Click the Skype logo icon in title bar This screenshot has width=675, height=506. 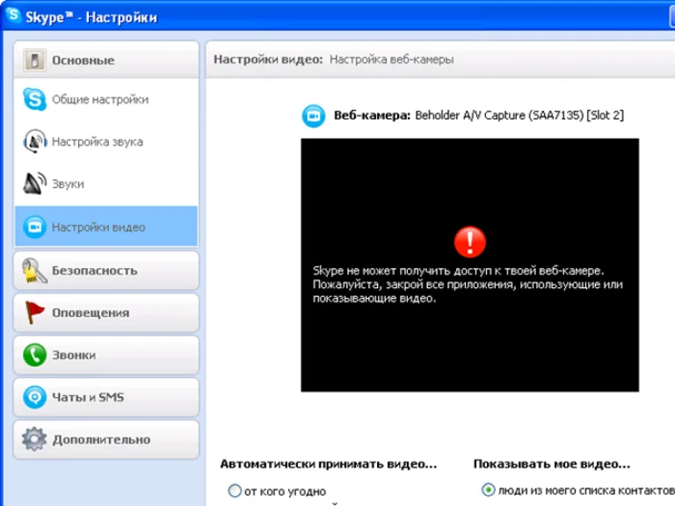coord(13,16)
